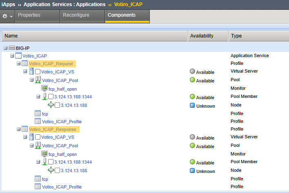Click tcp_half_open monitor icon in Request pool
289x193 pixels.
click(44, 88)
